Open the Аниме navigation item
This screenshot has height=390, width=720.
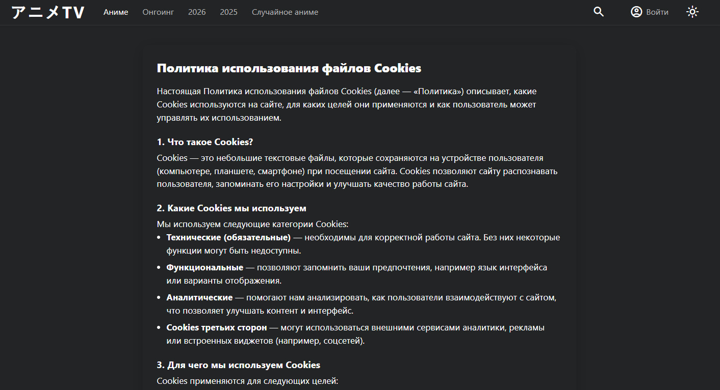click(116, 12)
